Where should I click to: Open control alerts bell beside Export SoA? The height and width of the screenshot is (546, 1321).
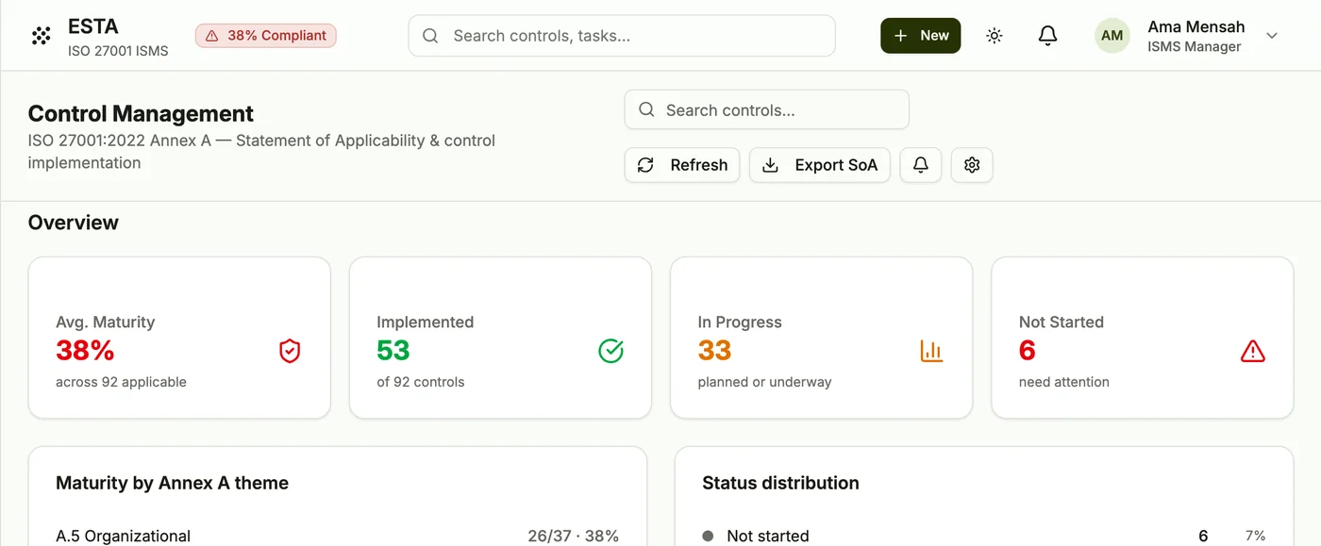921,165
